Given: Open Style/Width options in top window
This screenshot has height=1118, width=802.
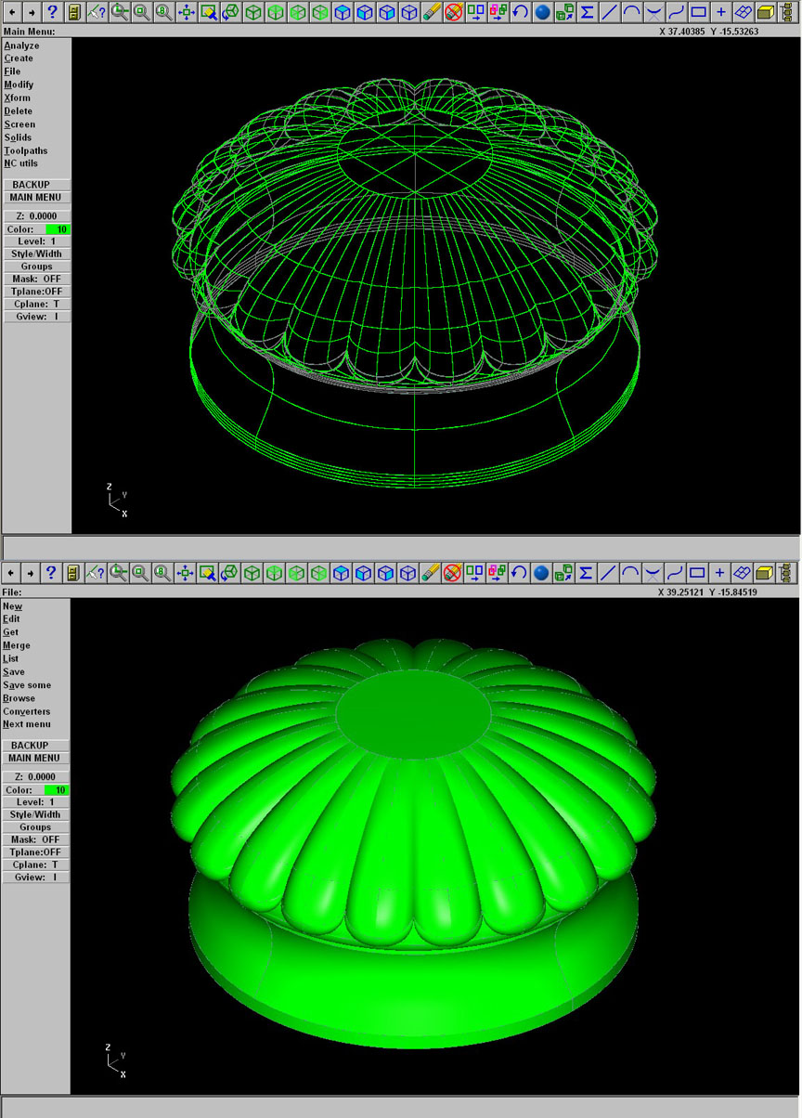Looking at the screenshot, I should (37, 254).
